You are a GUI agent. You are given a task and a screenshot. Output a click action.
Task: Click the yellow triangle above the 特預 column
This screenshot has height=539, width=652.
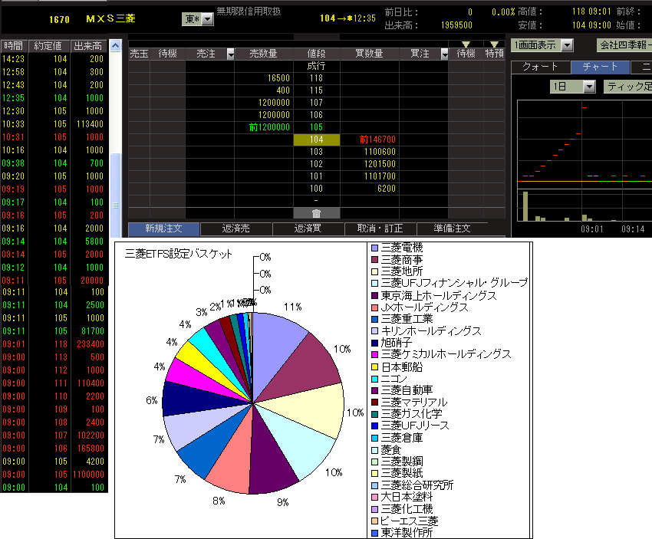tap(494, 44)
